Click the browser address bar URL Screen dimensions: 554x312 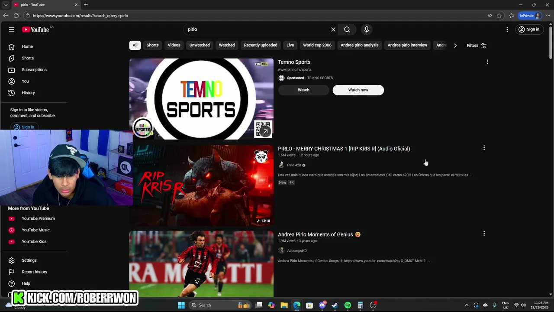click(x=81, y=16)
